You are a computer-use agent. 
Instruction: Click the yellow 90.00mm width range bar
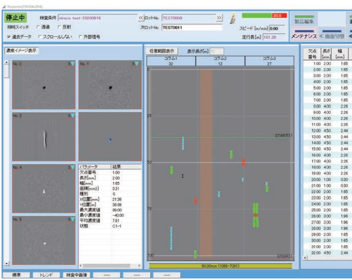click(220, 265)
